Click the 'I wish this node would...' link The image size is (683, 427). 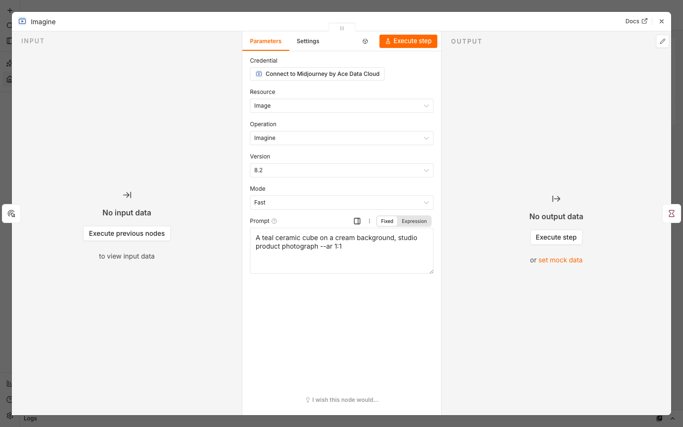click(342, 400)
